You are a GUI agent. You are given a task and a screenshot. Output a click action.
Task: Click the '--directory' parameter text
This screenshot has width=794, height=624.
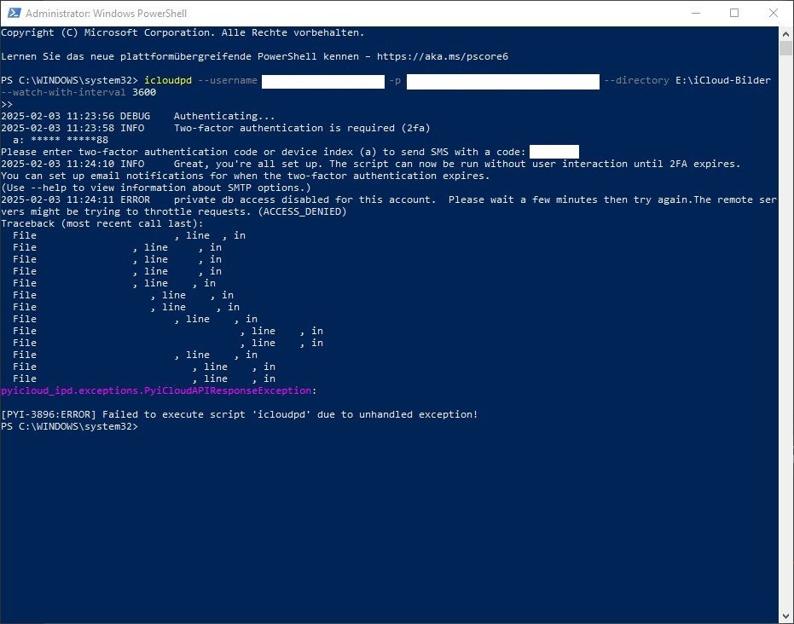636,80
